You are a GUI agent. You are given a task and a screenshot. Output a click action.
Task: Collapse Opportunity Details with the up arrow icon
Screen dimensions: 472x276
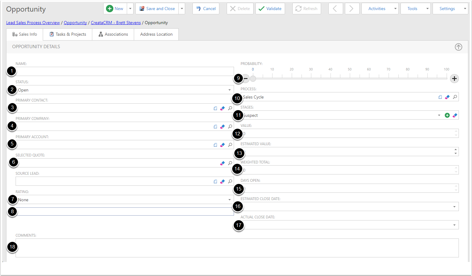pyautogui.click(x=458, y=47)
